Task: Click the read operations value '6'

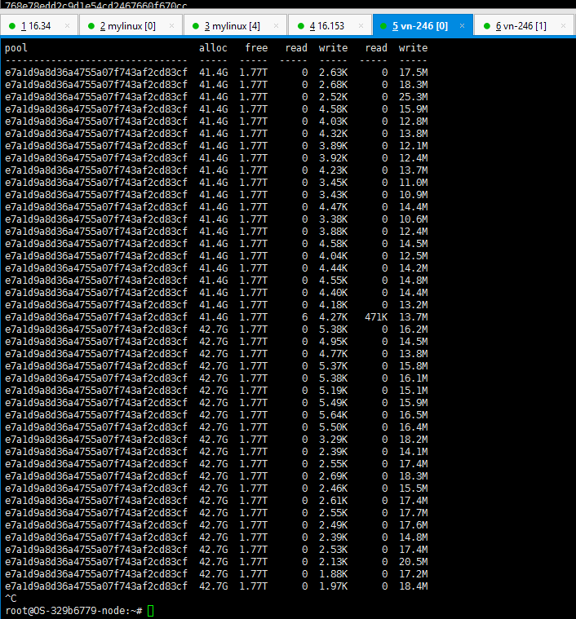Action: (x=305, y=317)
